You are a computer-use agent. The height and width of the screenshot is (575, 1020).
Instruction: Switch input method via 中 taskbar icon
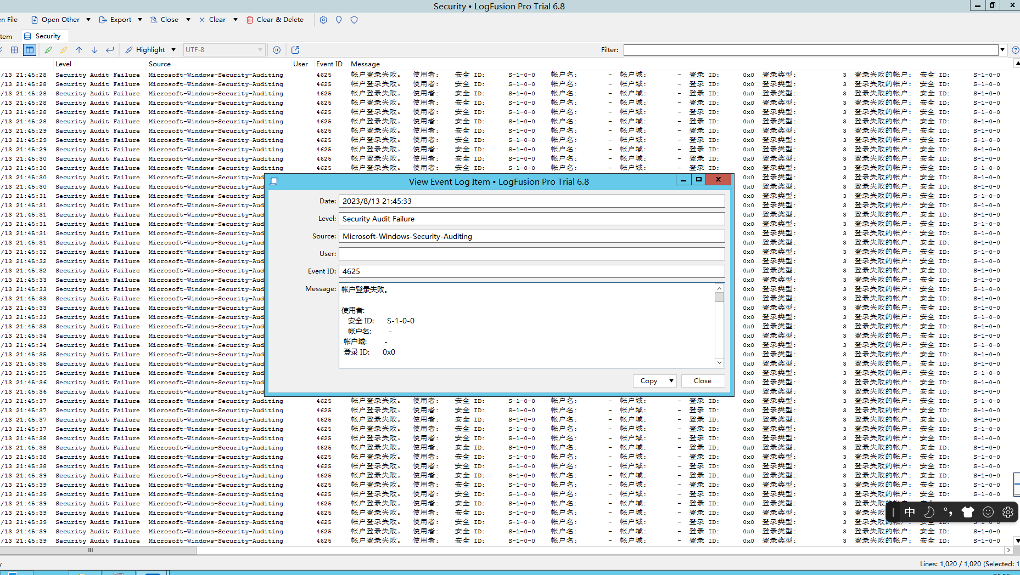point(909,512)
